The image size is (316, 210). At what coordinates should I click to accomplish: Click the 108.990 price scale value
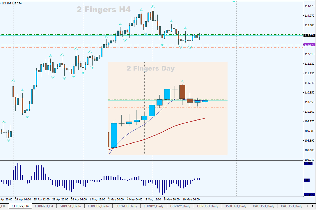tap(309, 141)
